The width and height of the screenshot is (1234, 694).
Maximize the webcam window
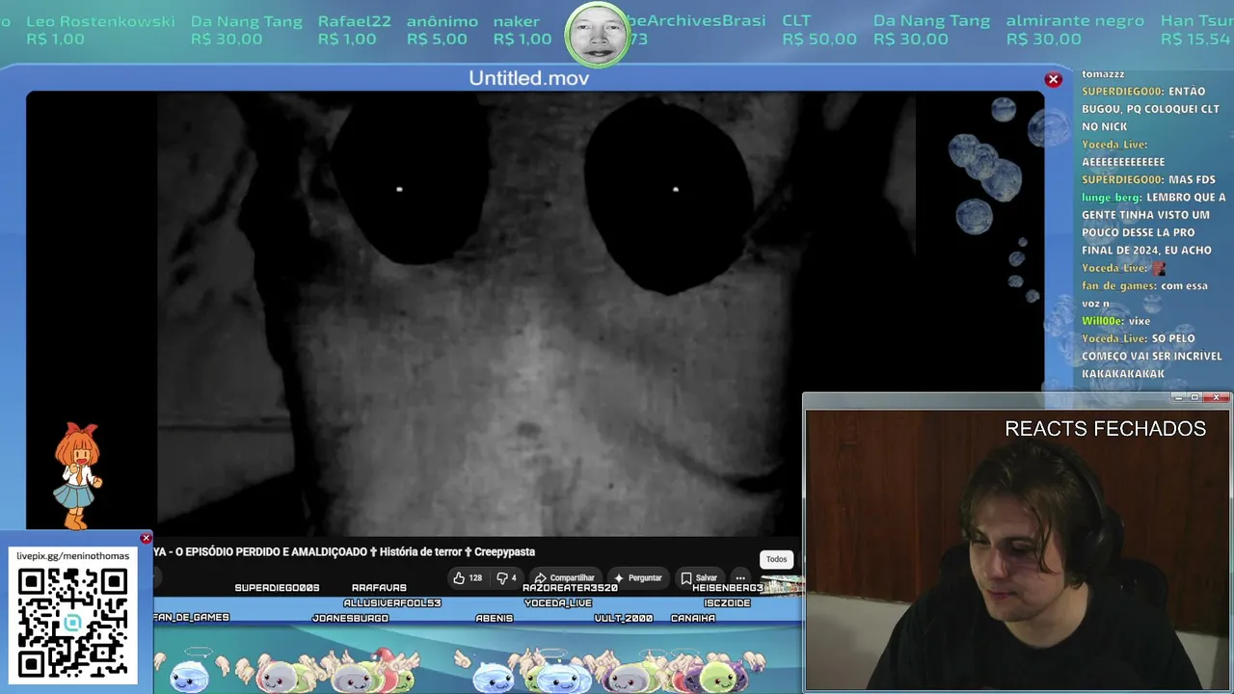[x=1194, y=398]
